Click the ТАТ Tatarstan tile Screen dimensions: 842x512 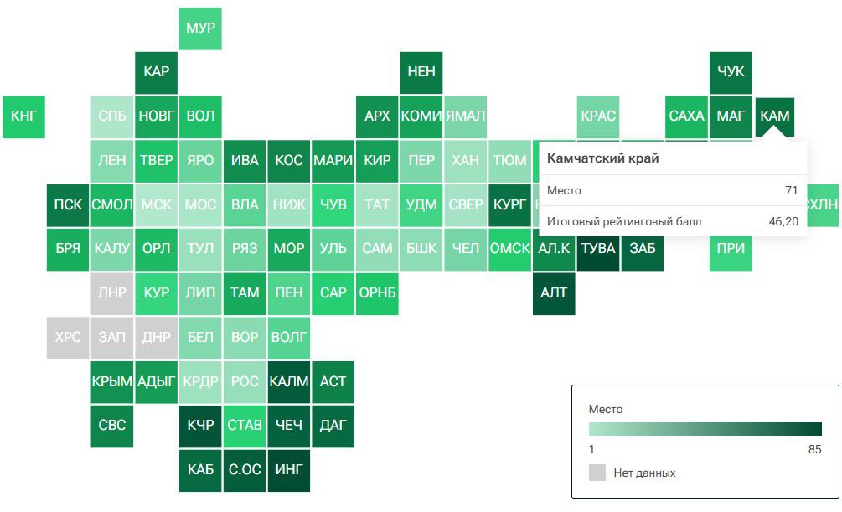[x=377, y=204]
